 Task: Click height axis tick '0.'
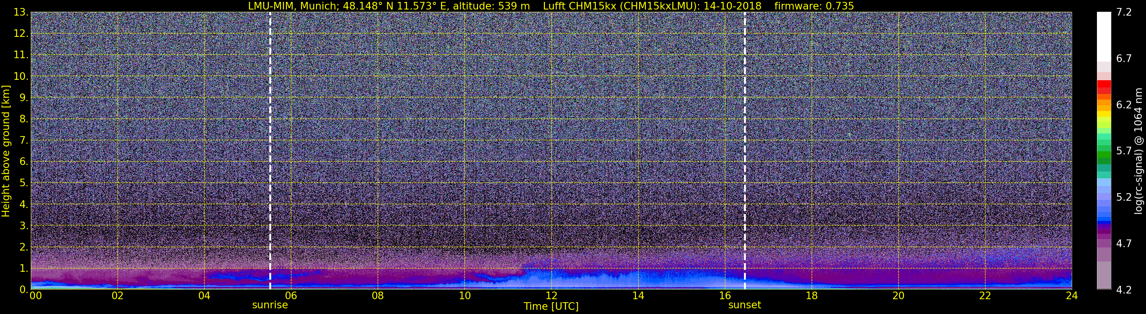click(x=24, y=290)
